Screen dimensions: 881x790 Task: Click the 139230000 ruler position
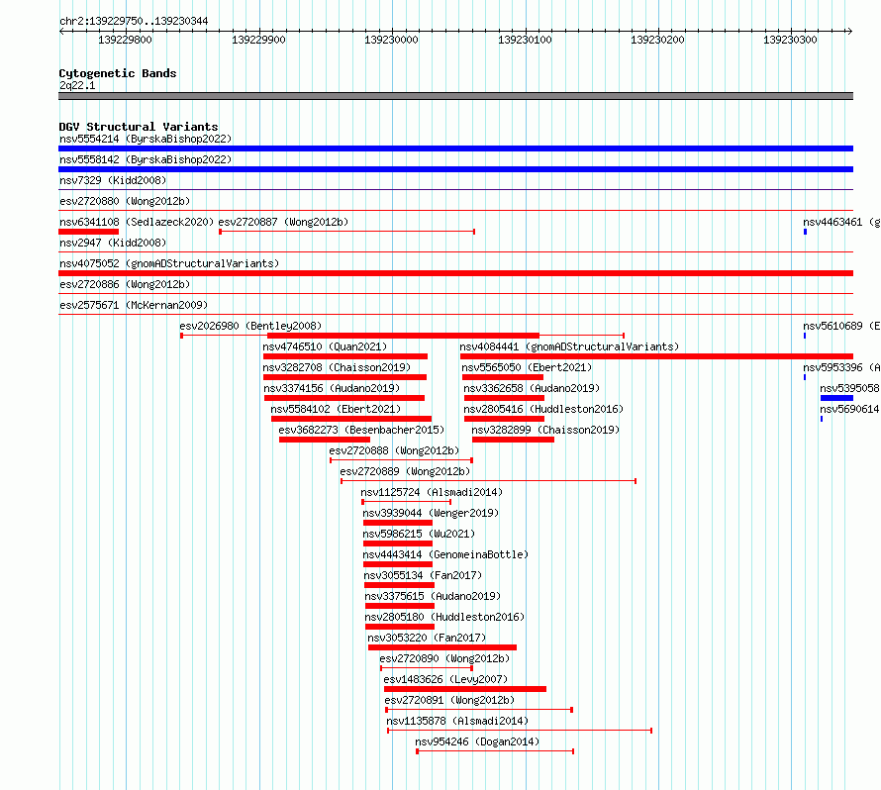(392, 40)
